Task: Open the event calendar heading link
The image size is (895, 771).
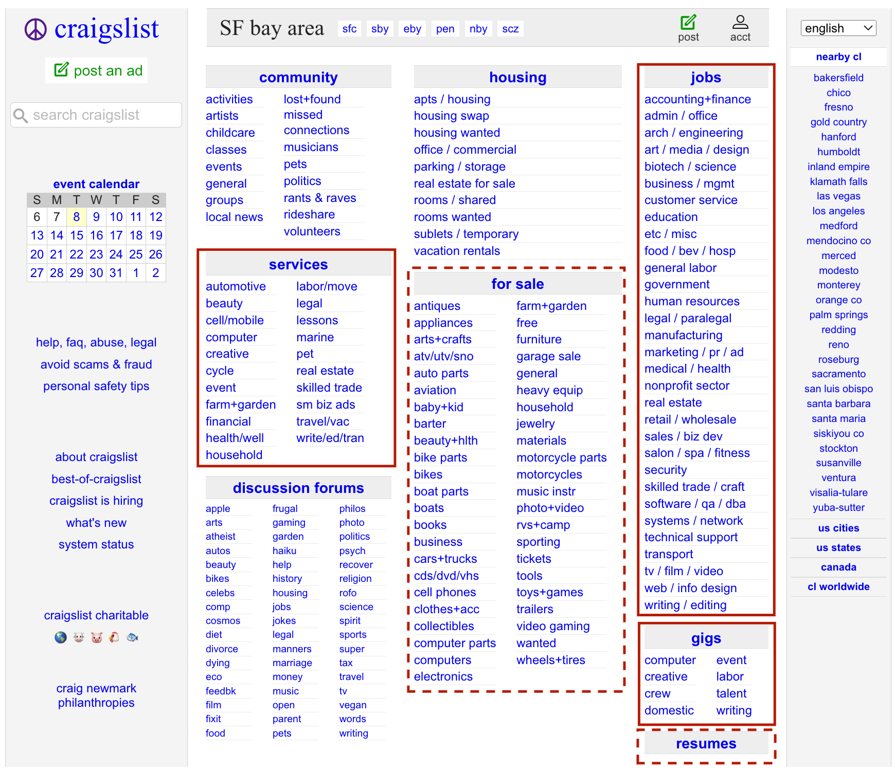Action: (96, 184)
